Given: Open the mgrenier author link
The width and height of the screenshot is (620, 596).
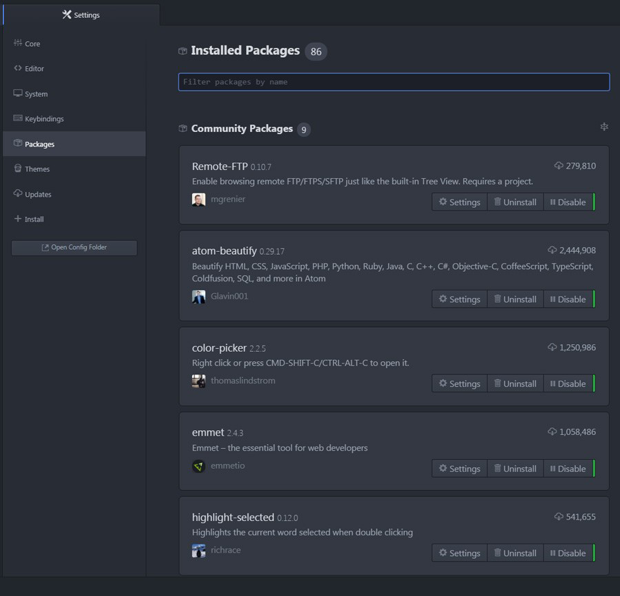Looking at the screenshot, I should (x=228, y=199).
